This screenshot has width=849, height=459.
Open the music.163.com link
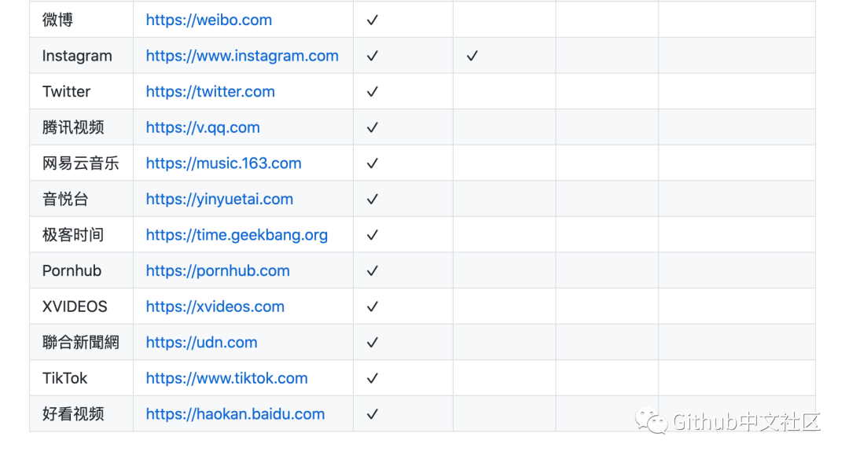[223, 163]
